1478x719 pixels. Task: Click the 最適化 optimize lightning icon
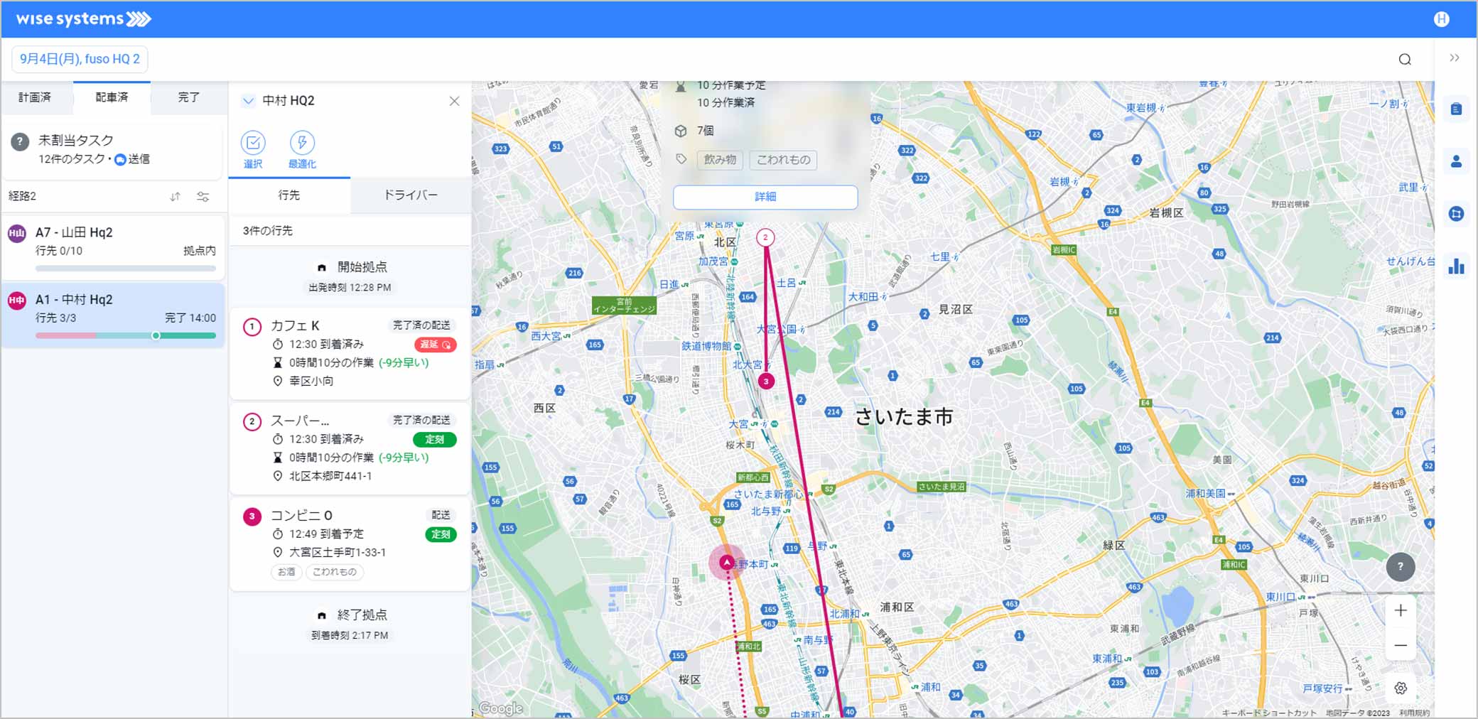point(302,144)
